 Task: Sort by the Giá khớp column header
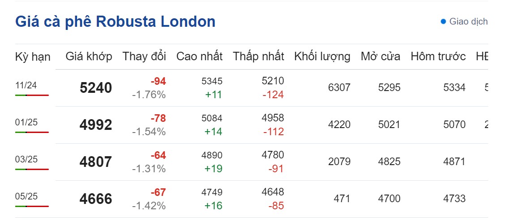(89, 57)
